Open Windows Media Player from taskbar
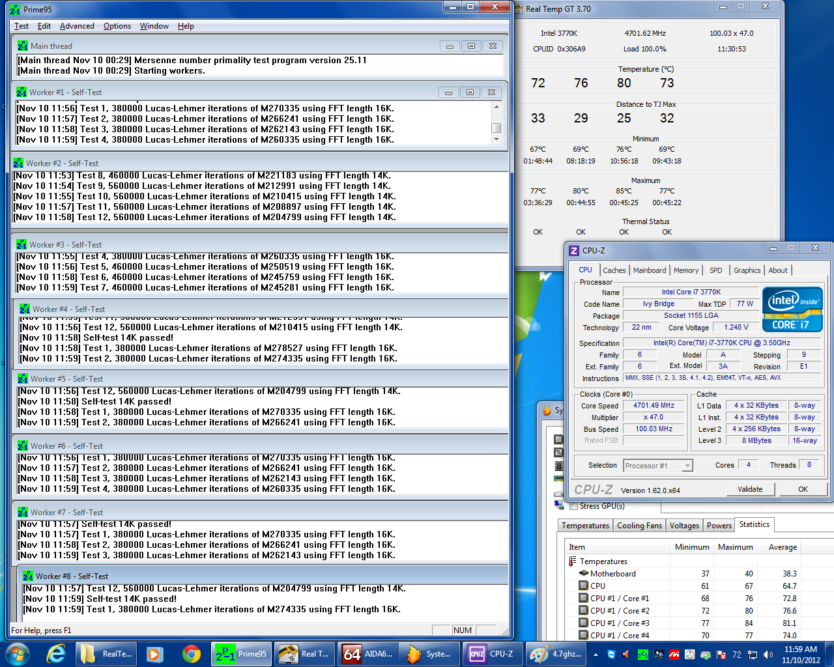Viewport: 834px width, 667px height. pos(154,654)
